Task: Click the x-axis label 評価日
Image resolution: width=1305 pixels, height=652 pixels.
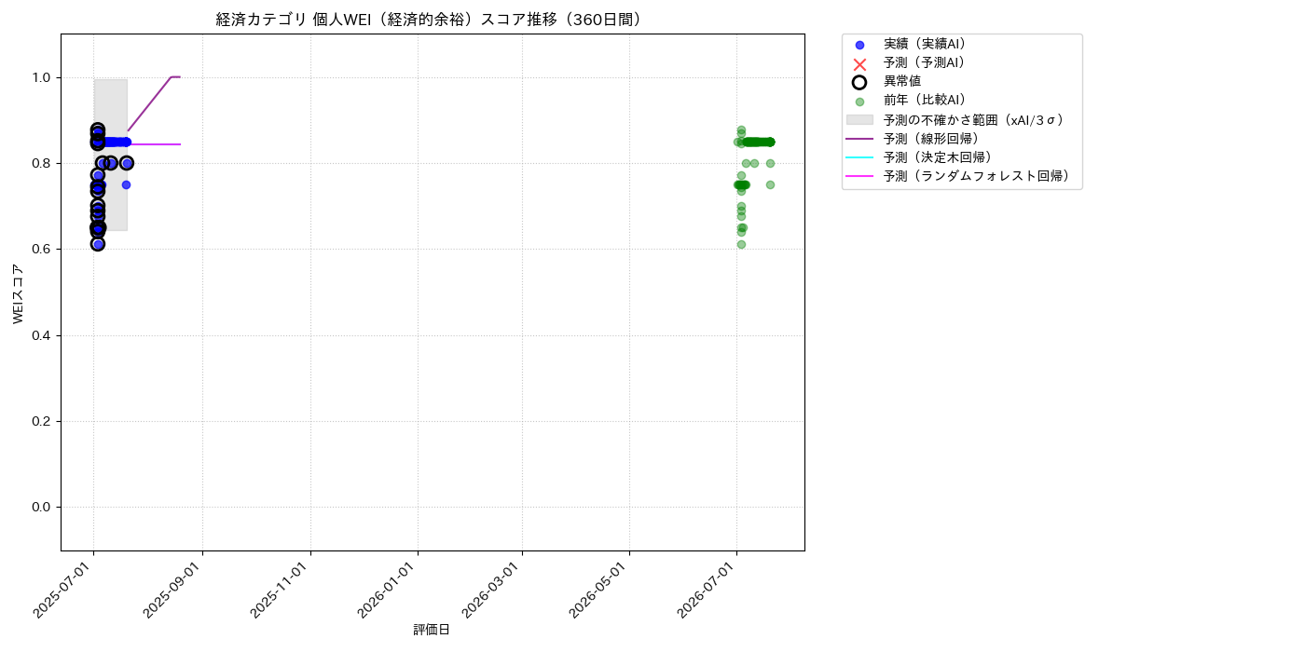Action: 432,630
